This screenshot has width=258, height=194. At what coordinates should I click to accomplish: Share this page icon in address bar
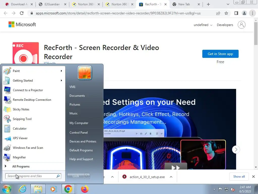[x=218, y=13]
